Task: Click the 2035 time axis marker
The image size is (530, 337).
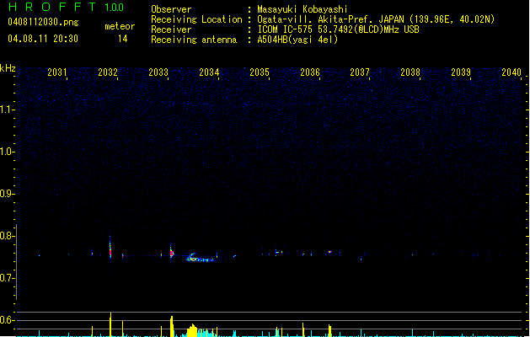Action: pyautogui.click(x=260, y=72)
